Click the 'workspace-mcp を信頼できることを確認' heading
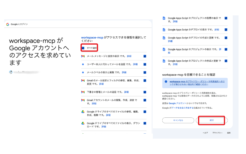Screen dimensions: 246x154 pyautogui.click(x=188, y=75)
